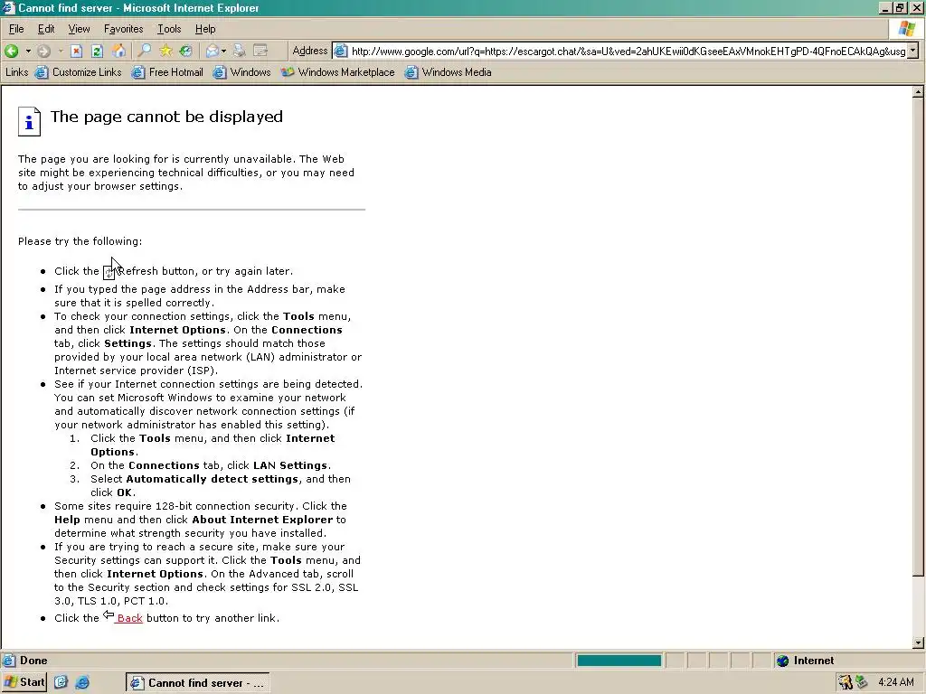Screen dimensions: 926x694
Task: Click the status bar page icon next to Done
Action: 9,661
